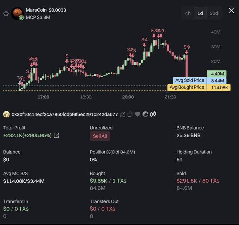Image resolution: width=239 pixels, height=225 pixels.
Task: Click the Avg Bought Price label
Action: pos(187,87)
